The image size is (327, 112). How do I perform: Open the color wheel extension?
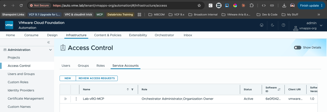point(235,5)
